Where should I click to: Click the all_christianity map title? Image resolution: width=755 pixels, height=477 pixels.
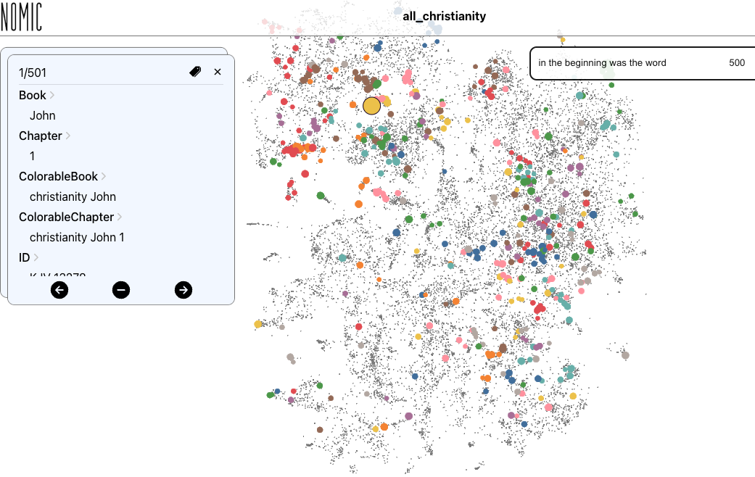point(444,16)
